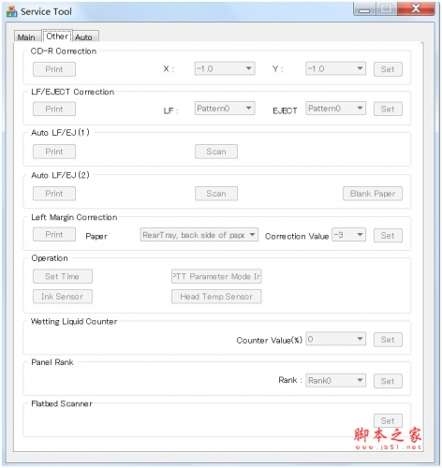Minimize the Service Tool window

(364, 8)
